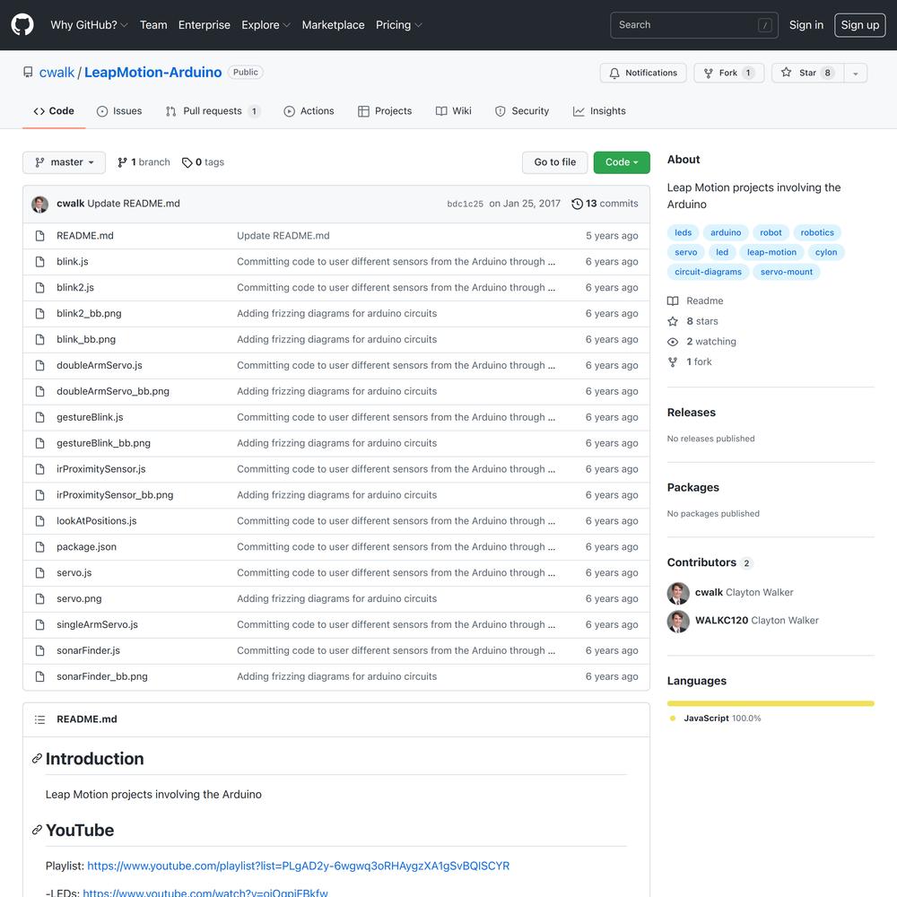Click the yellow JavaScript language bar

pos(770,703)
